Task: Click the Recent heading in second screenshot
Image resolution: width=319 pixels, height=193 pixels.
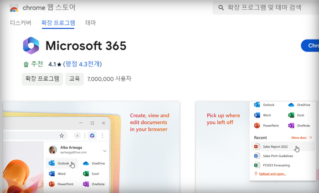Action: [260, 137]
